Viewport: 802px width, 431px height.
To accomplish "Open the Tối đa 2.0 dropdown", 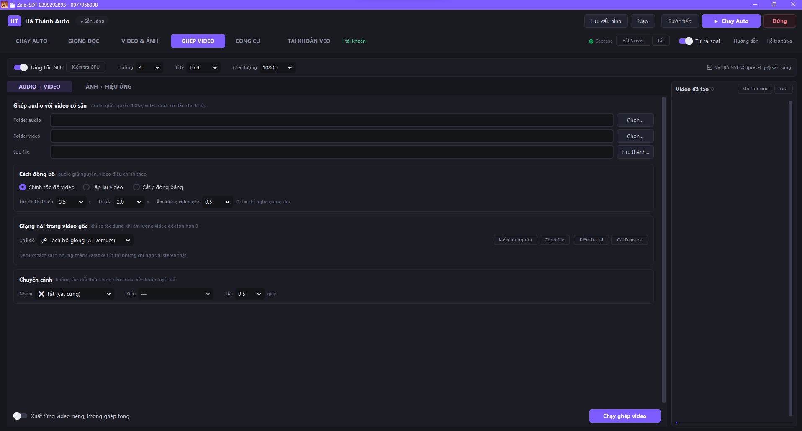I will click(x=129, y=202).
